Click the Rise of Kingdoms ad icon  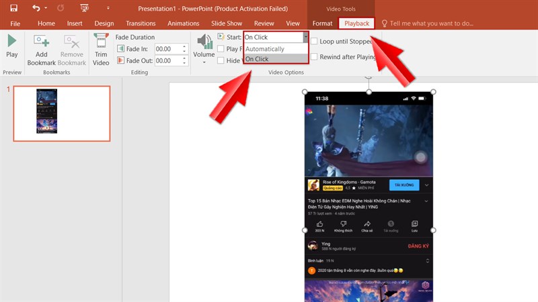point(313,185)
